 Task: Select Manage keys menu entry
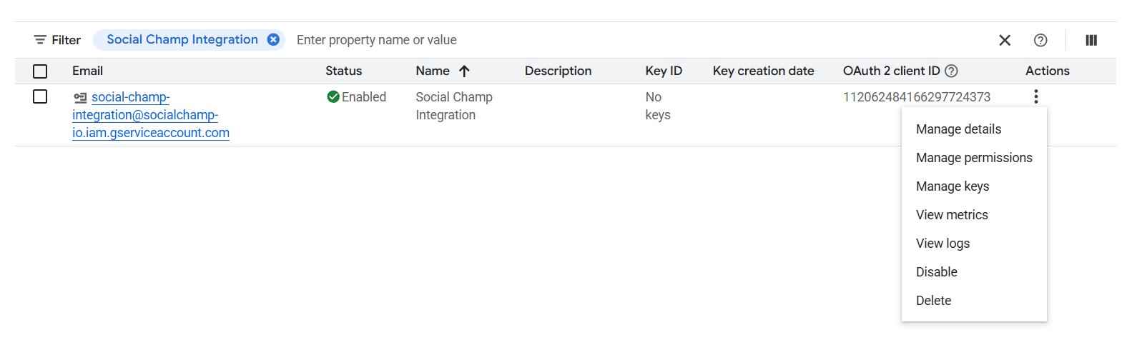pos(953,186)
